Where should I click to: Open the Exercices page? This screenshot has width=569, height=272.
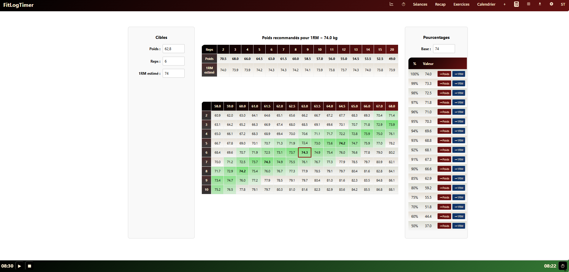461,4
